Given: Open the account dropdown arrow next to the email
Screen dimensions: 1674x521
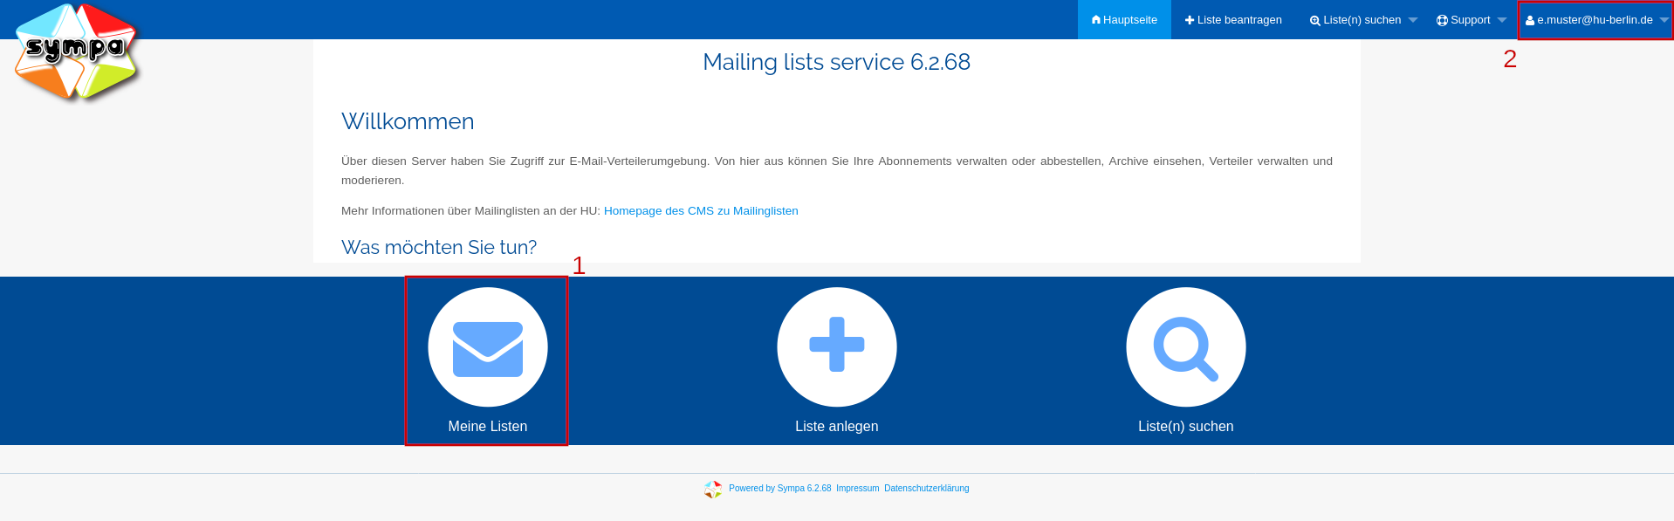Looking at the screenshot, I should [1664, 20].
